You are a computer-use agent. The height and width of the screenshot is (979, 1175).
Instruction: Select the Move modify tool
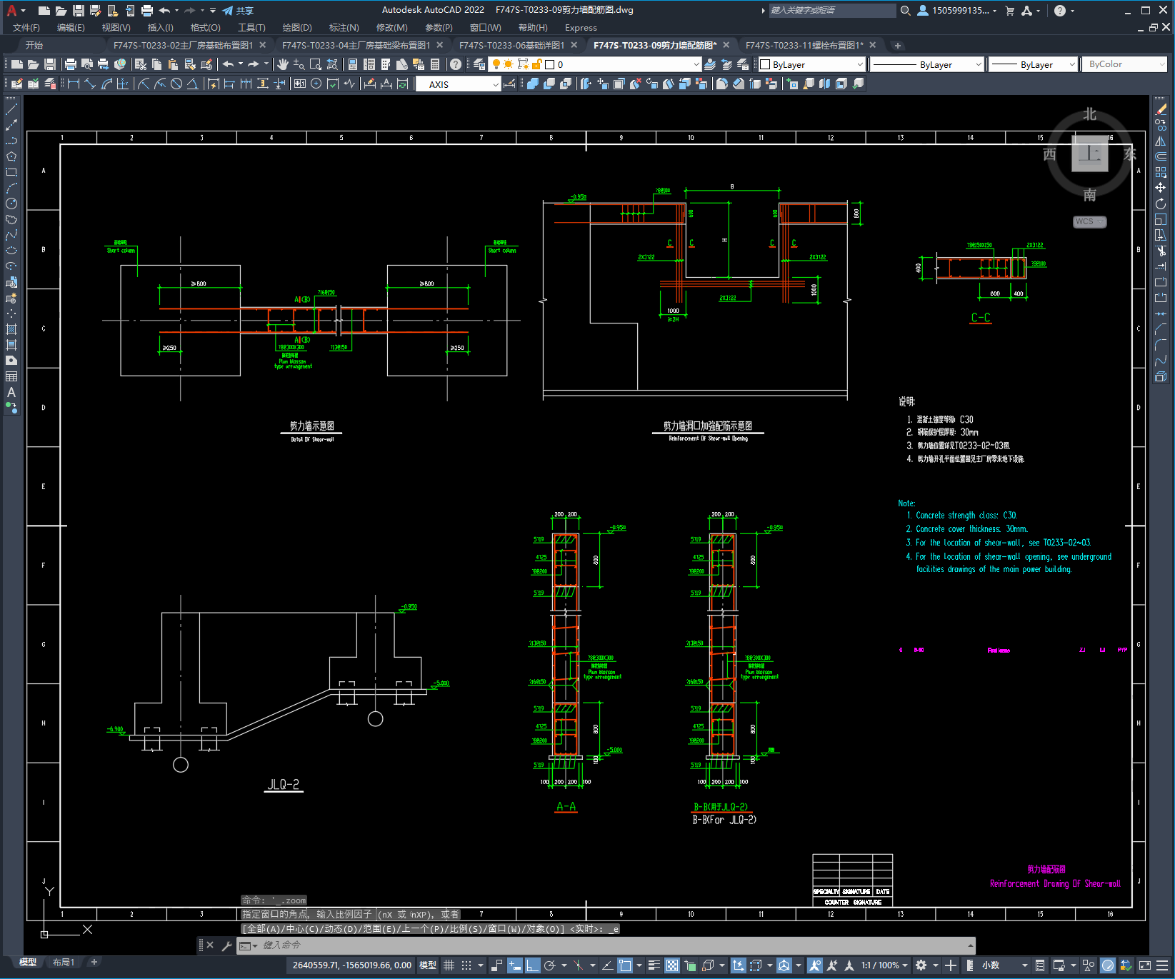point(1161,188)
